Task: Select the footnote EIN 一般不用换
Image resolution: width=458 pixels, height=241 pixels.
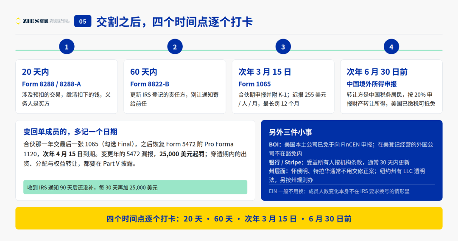Action: (x=339, y=191)
